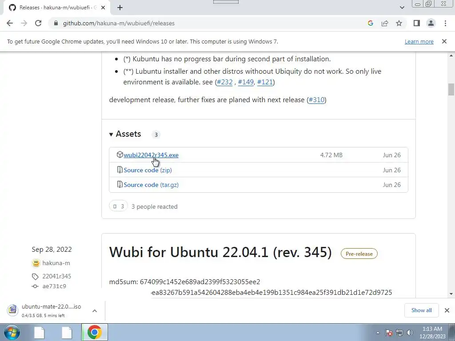Image resolution: width=455 pixels, height=341 pixels.
Task: Click the Chrome taskbar icon
Action: tap(95, 332)
